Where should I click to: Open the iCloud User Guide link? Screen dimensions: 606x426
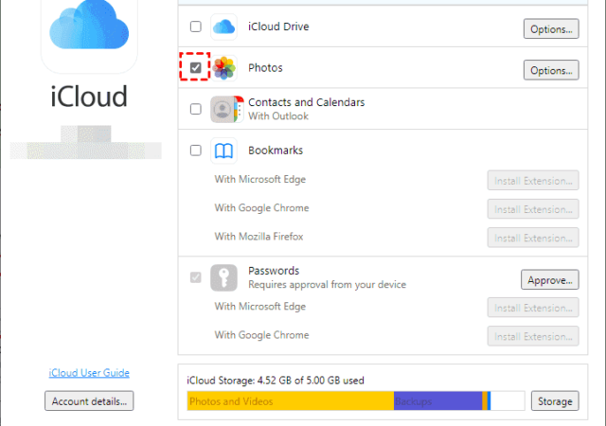click(x=89, y=373)
